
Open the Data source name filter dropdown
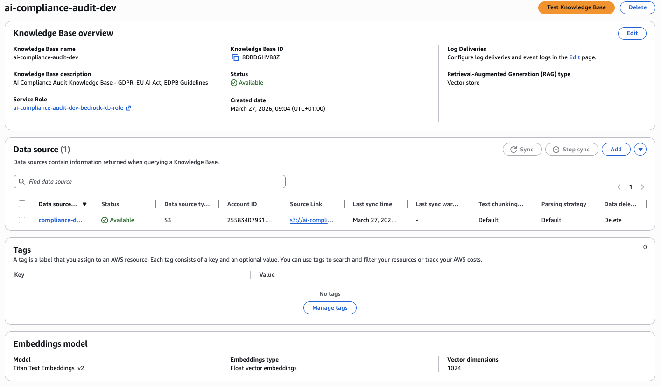tap(84, 204)
